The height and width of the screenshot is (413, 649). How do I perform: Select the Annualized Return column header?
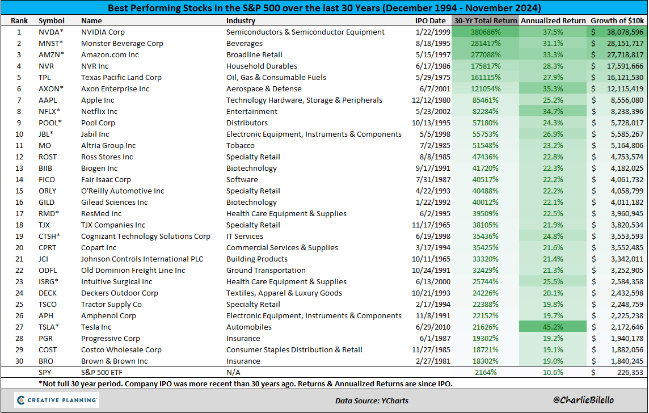coord(553,20)
